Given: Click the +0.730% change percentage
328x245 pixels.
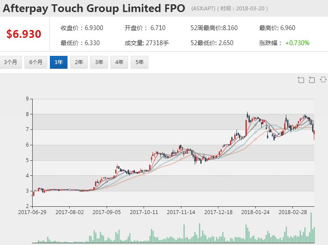Looking at the screenshot, I should [297, 43].
